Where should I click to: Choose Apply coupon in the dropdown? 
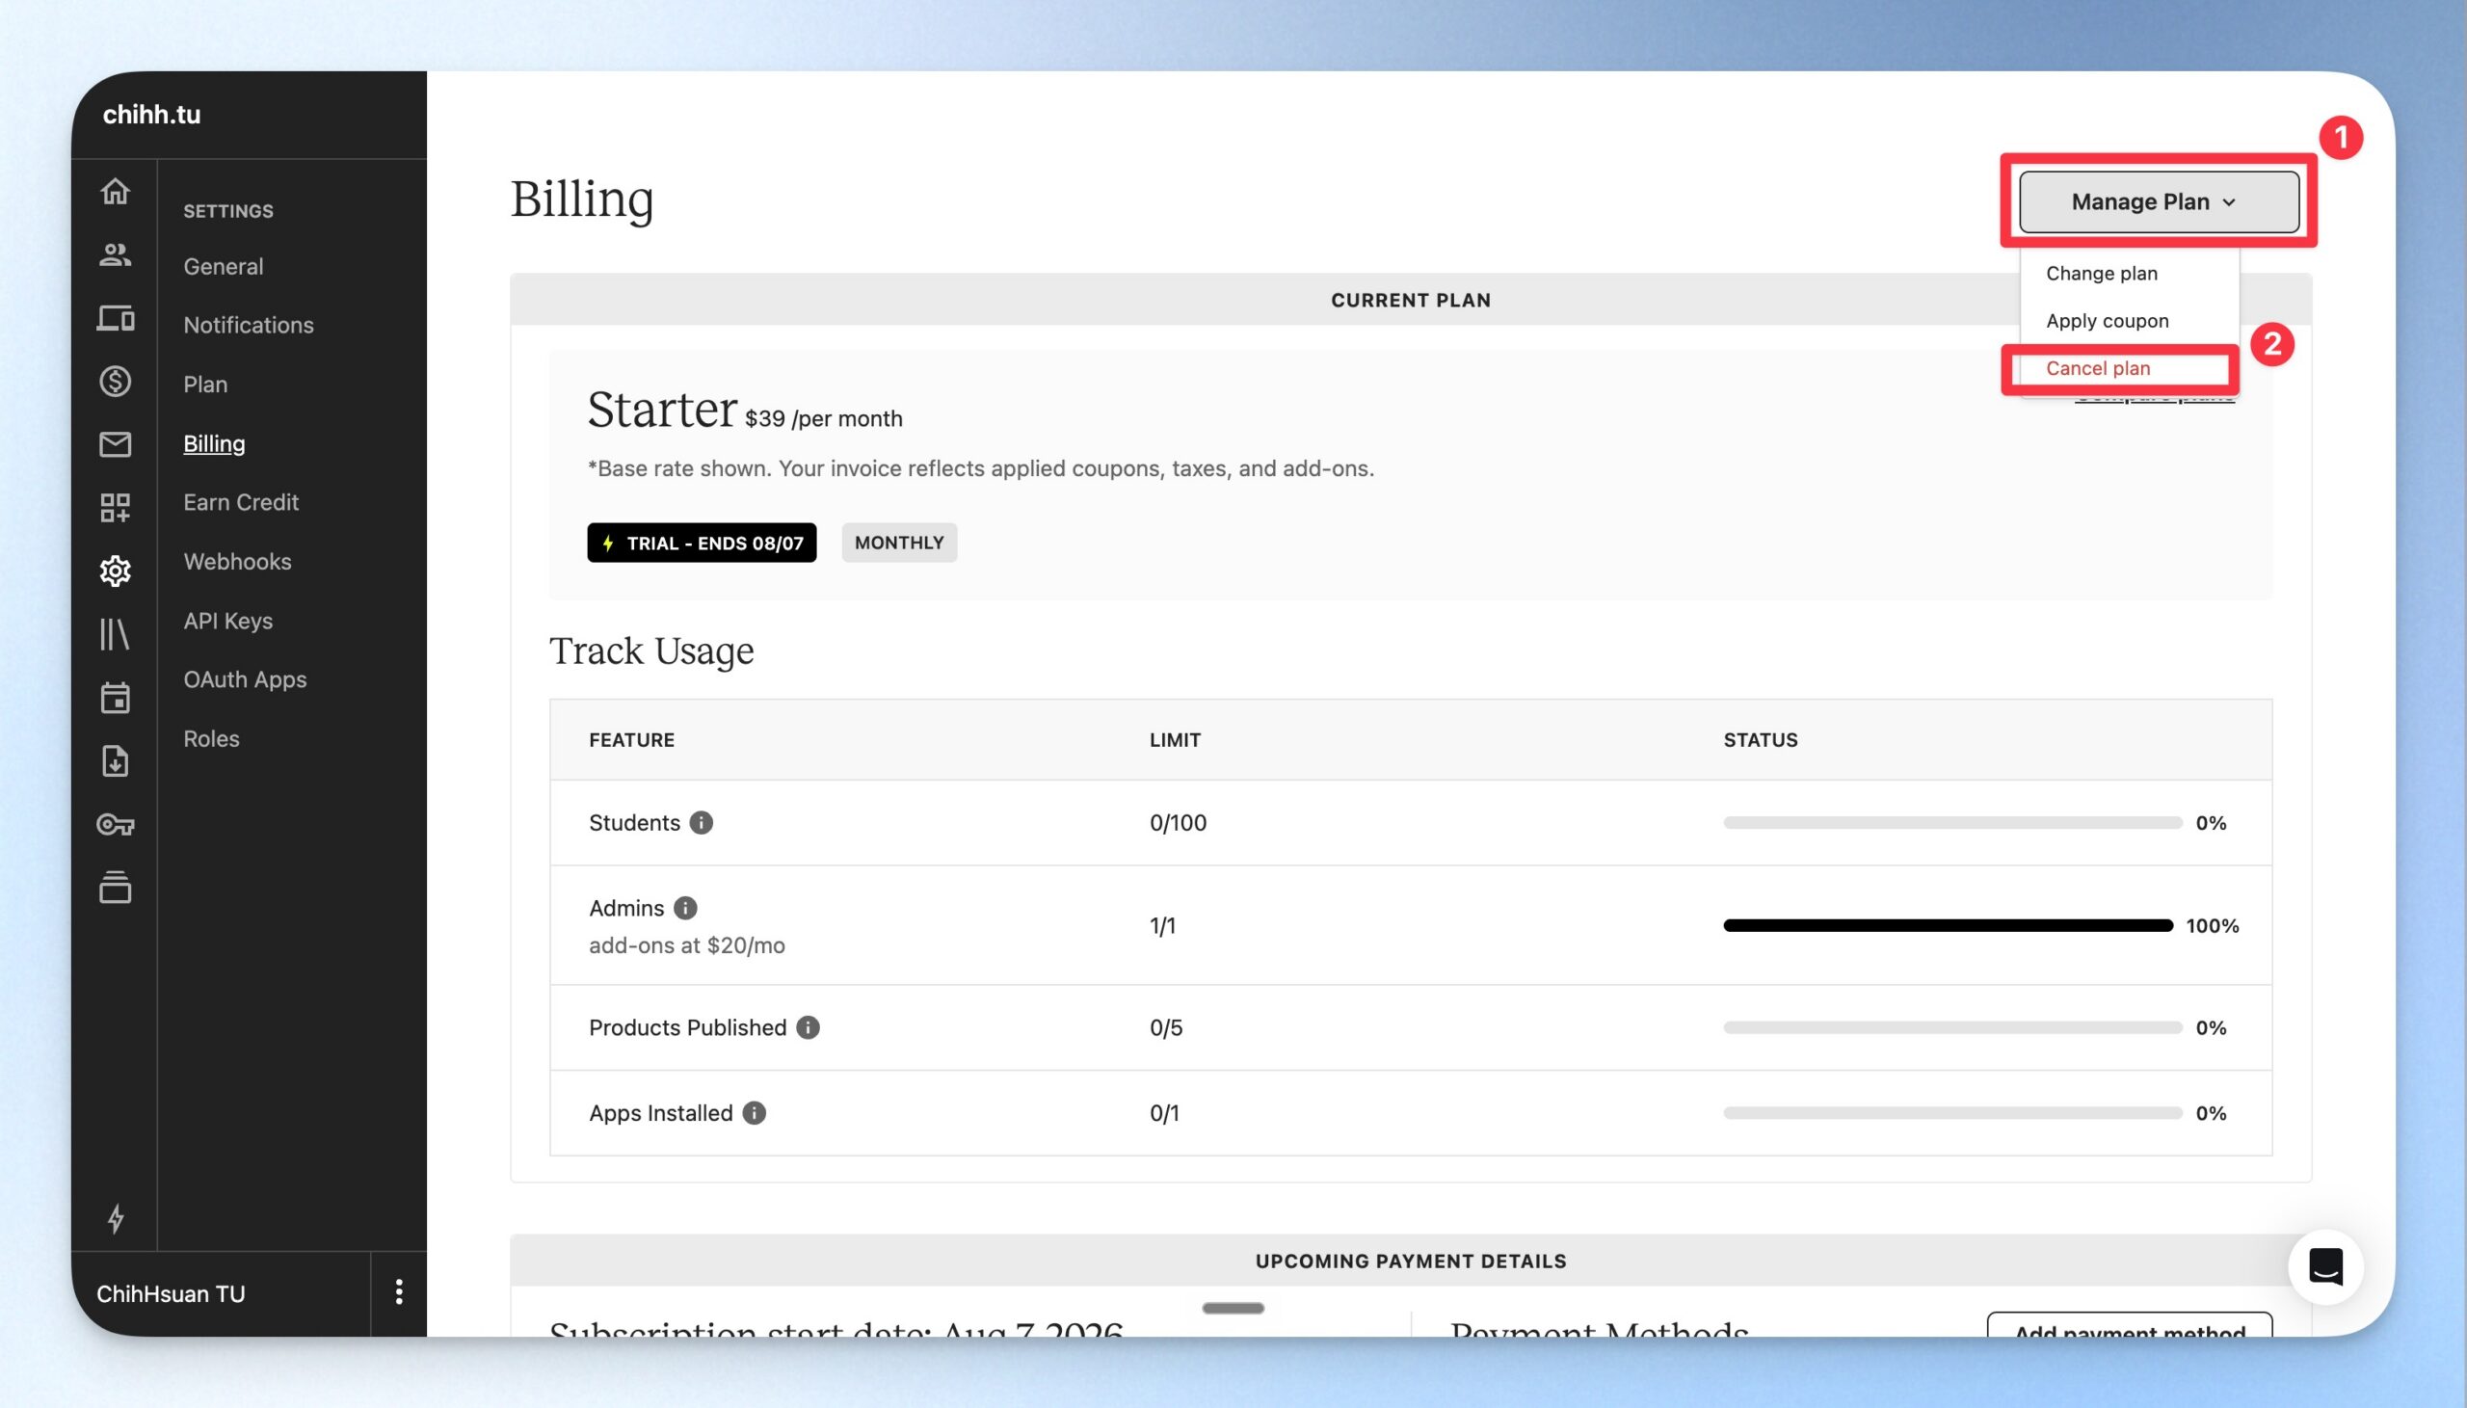click(2107, 320)
